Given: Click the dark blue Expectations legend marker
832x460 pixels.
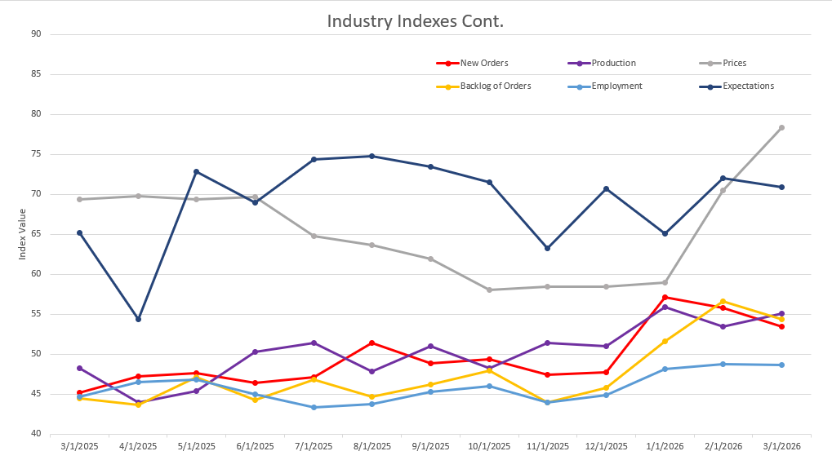Looking at the screenshot, I should (x=710, y=86).
